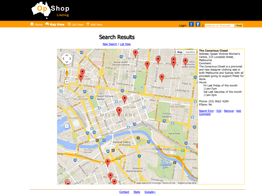Click the red pin in Collingwood
This screenshot has height=194, width=262.
(162, 78)
